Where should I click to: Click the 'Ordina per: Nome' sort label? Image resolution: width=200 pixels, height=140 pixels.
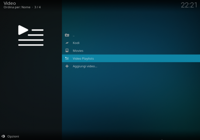coord(17,7)
